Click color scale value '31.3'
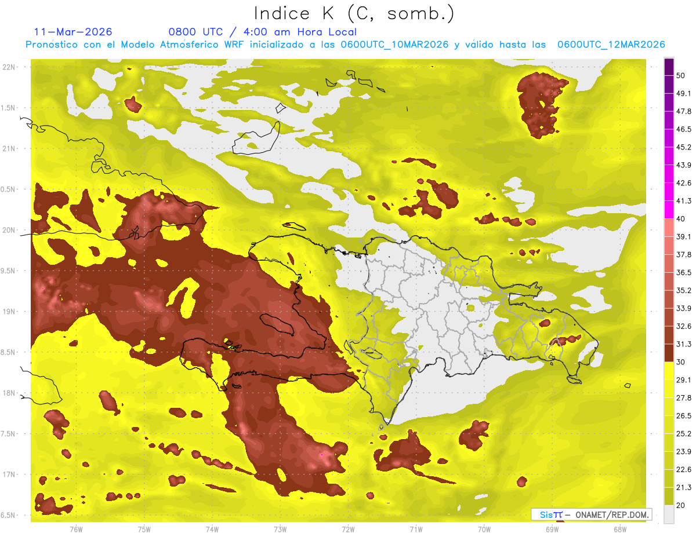The height and width of the screenshot is (537, 696). pos(683,344)
